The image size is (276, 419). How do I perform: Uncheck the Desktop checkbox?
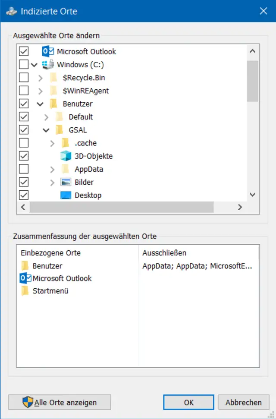tap(24, 195)
